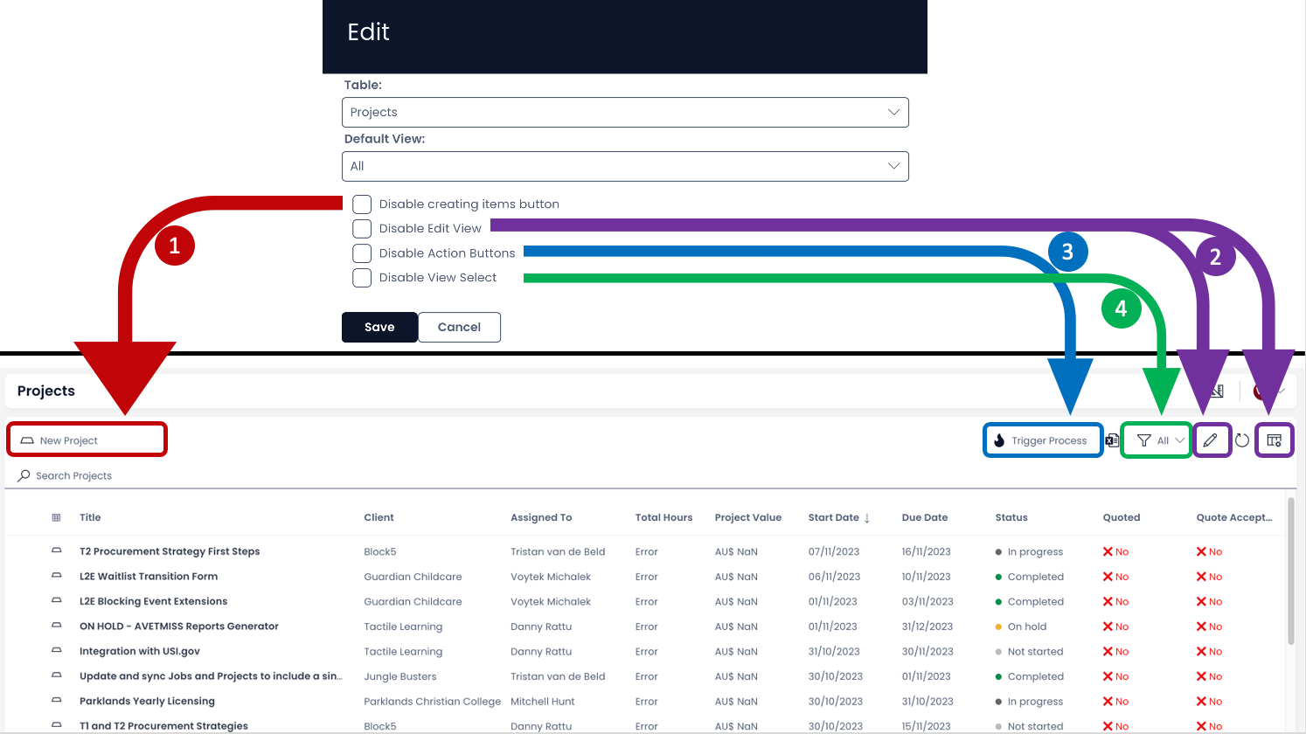The width and height of the screenshot is (1306, 734).
Task: Tick Disable creating items button checkbox
Action: (x=362, y=204)
